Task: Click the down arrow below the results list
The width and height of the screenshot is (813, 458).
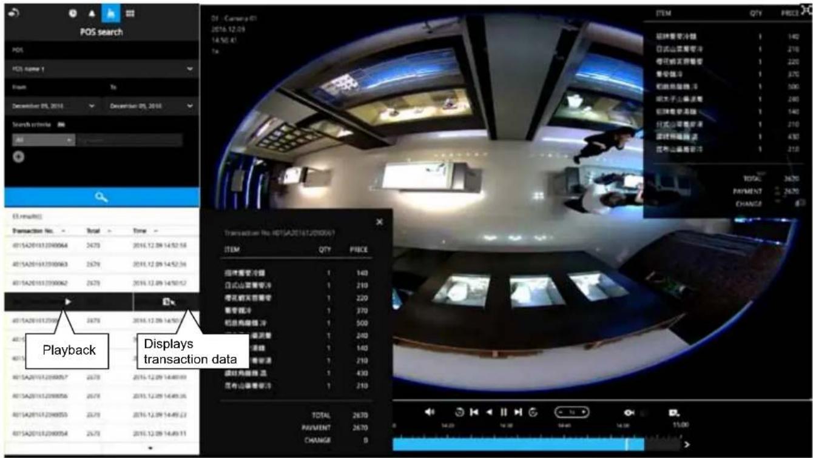Action: 150,448
